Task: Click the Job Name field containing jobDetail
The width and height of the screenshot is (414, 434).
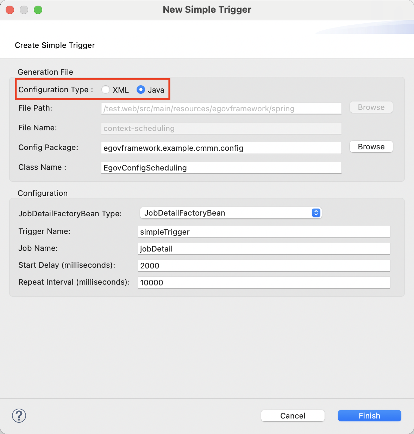Action: (x=264, y=249)
